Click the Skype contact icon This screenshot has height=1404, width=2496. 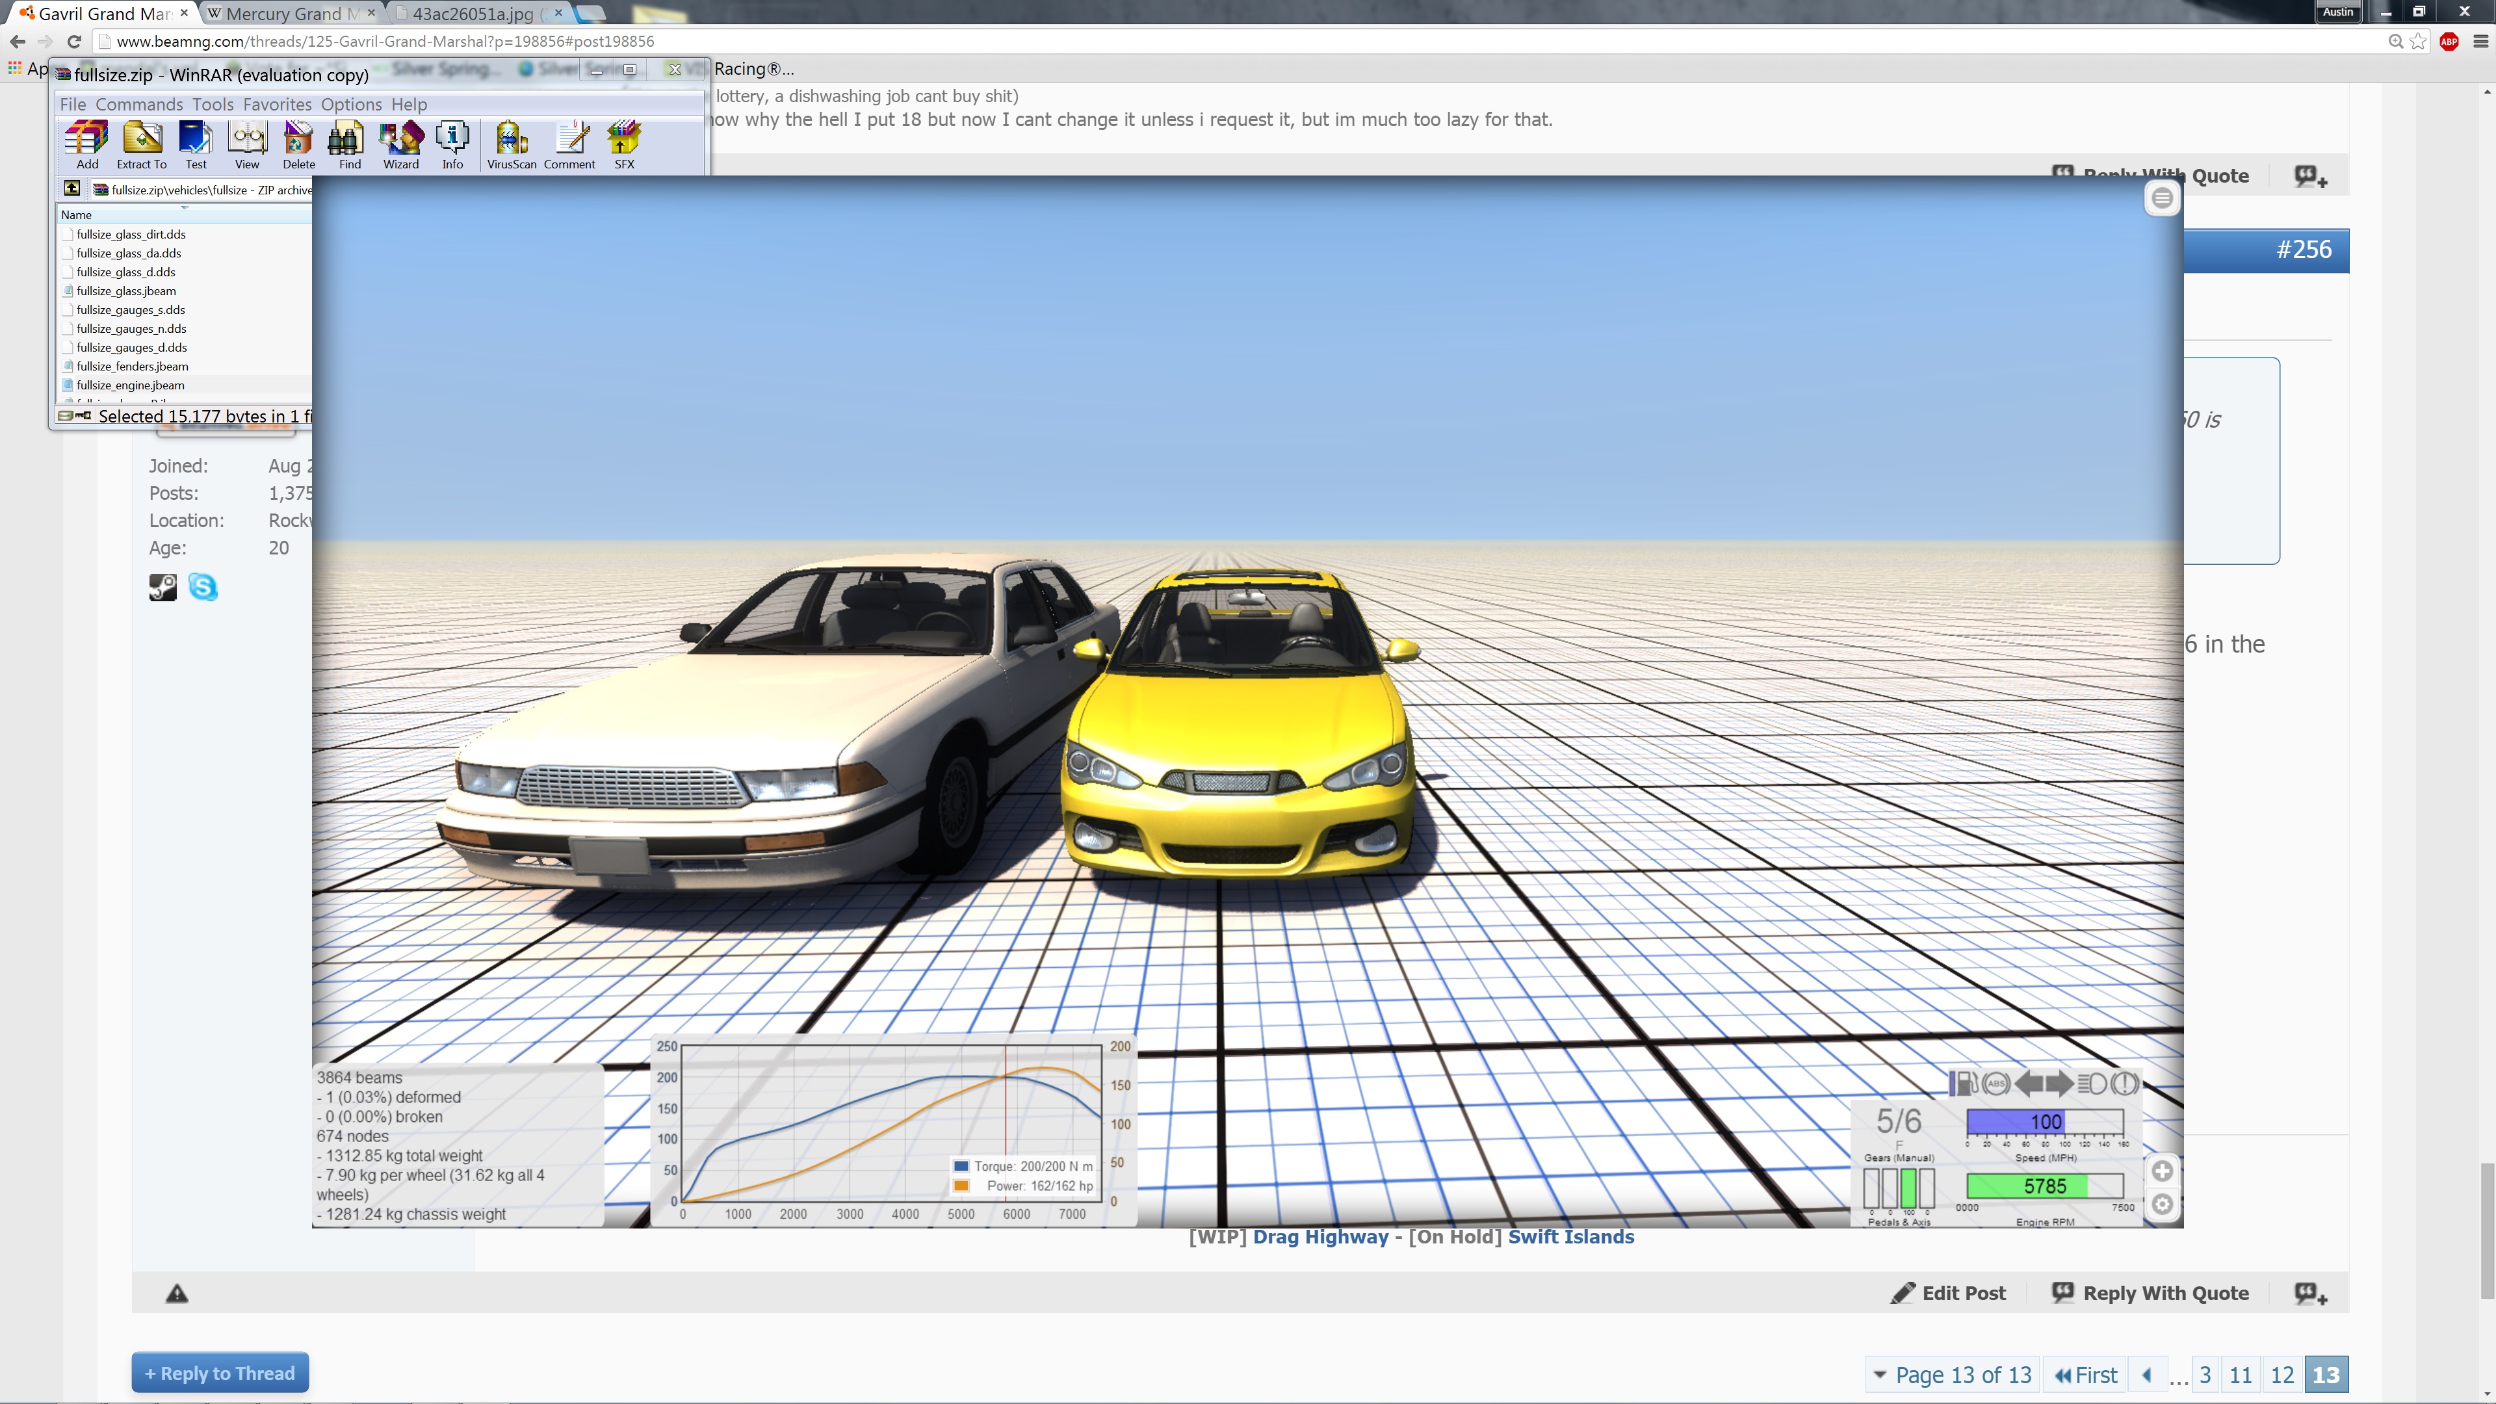(203, 587)
